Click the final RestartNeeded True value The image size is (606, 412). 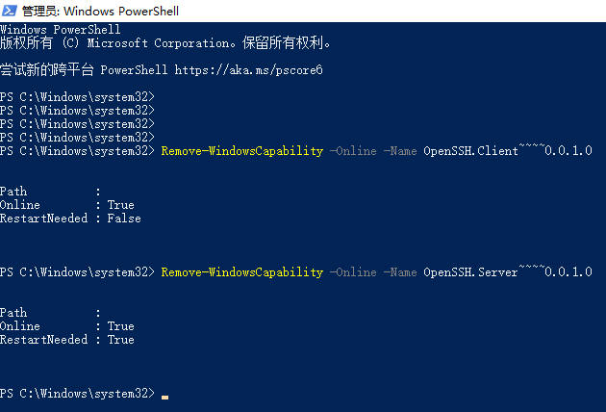[121, 340]
